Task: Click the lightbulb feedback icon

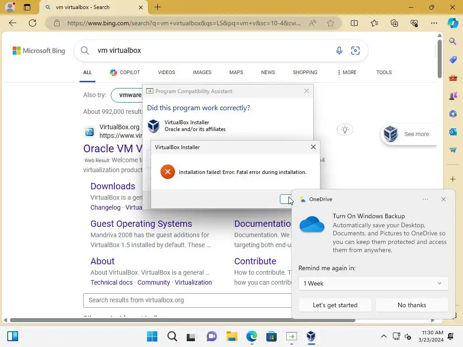Action: [x=345, y=130]
